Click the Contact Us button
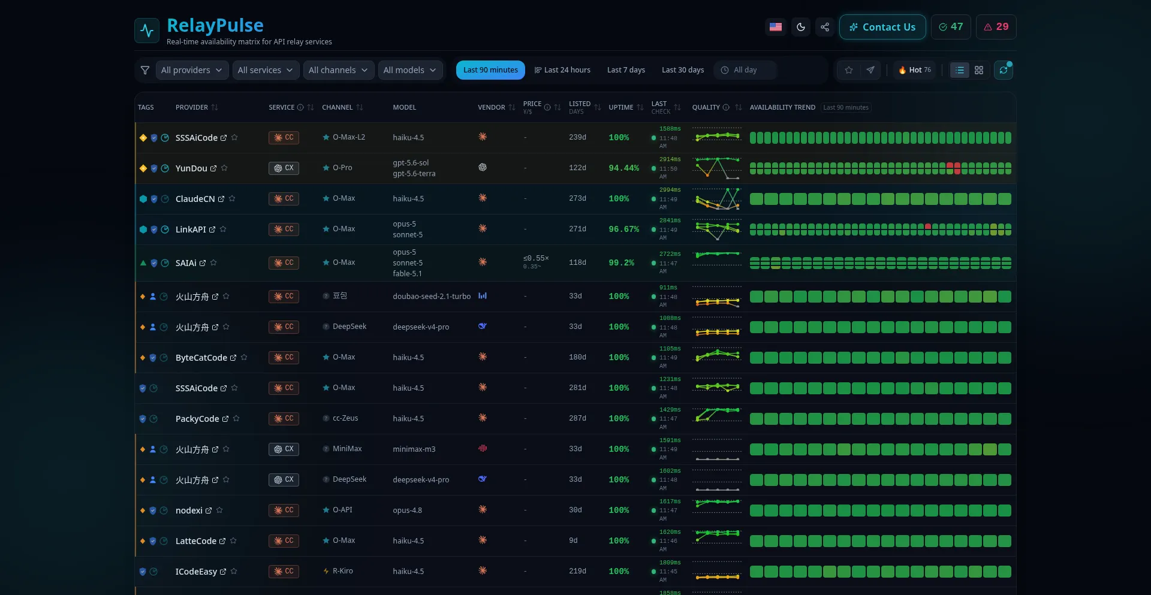 pos(882,27)
